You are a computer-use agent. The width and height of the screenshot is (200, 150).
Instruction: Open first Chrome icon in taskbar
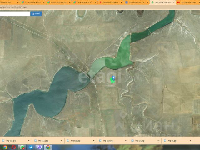5,147
